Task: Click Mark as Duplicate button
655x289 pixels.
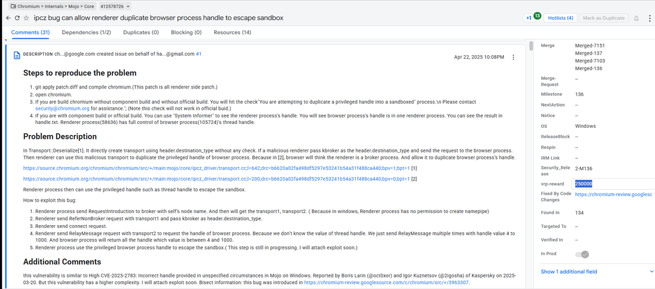Action: tap(603, 18)
